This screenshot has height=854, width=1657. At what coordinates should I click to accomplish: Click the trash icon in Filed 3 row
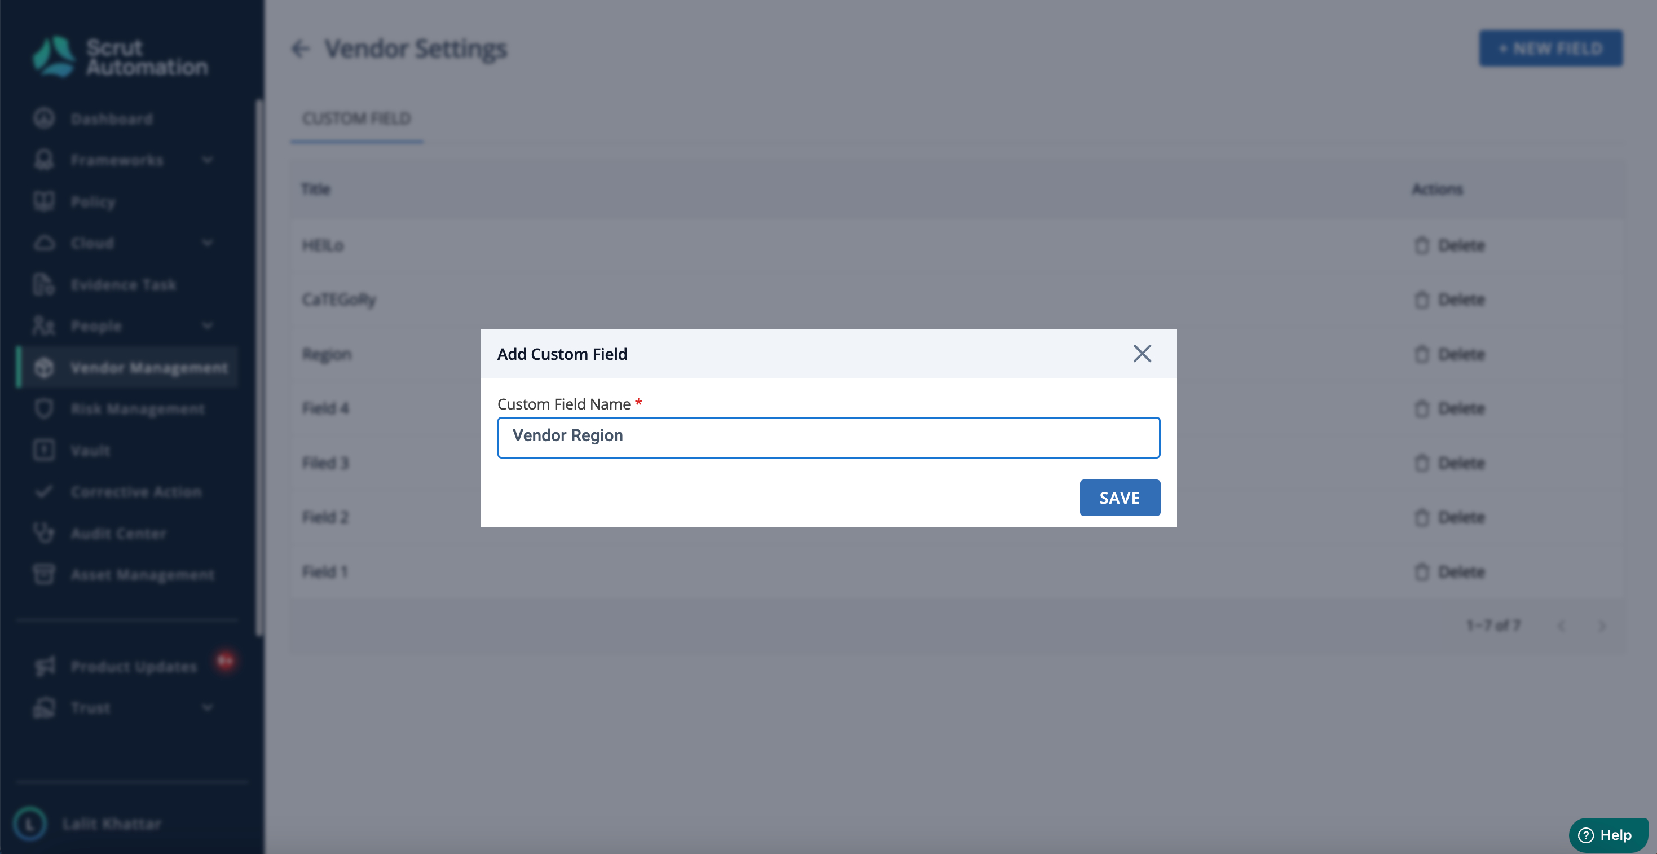pyautogui.click(x=1422, y=463)
